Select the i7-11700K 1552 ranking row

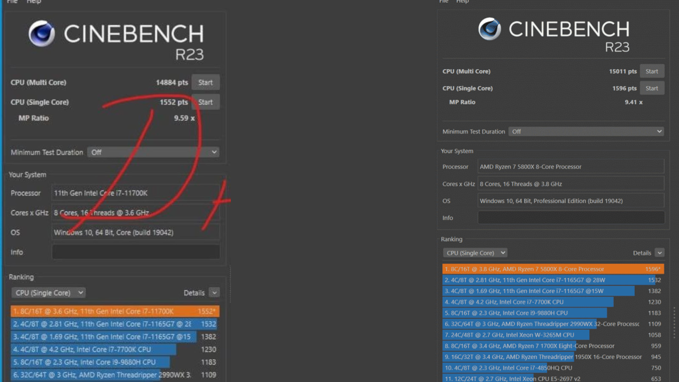(115, 311)
